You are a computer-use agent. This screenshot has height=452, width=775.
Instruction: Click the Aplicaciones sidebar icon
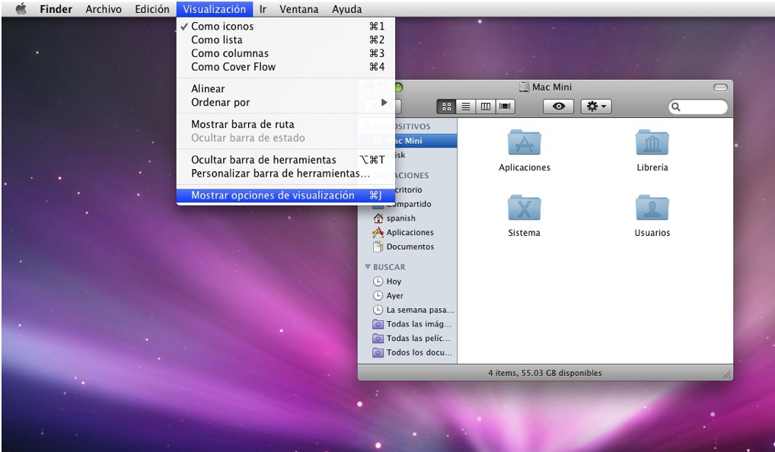378,233
